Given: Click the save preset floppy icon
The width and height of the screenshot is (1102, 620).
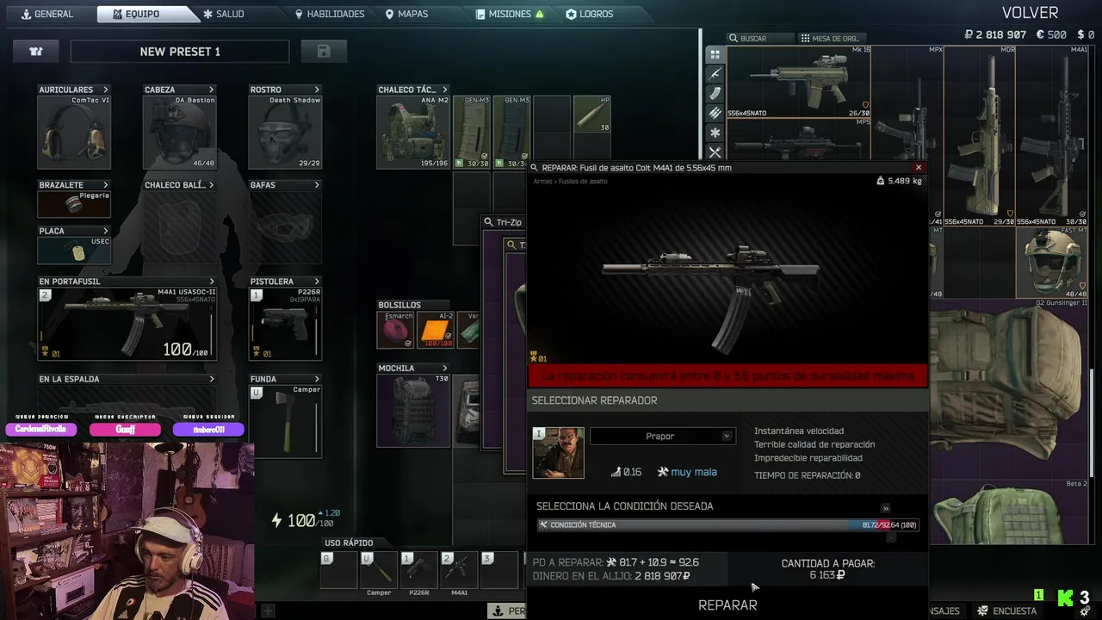Looking at the screenshot, I should (x=324, y=52).
